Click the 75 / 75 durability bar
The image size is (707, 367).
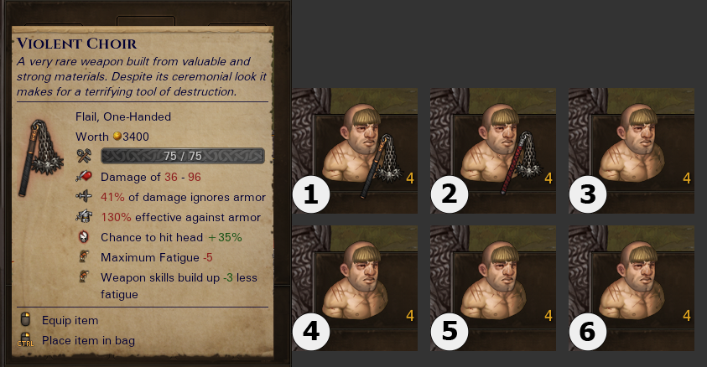pos(183,156)
